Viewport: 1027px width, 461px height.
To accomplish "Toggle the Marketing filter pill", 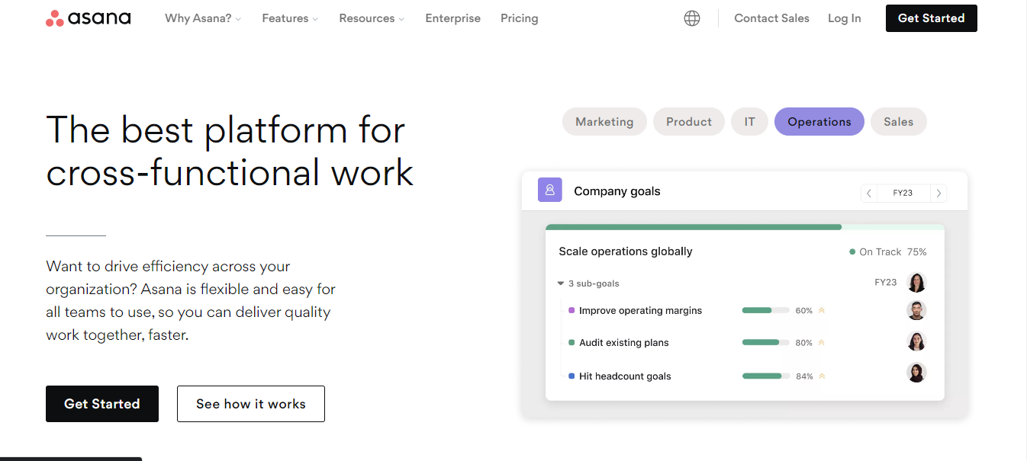I will (x=604, y=121).
